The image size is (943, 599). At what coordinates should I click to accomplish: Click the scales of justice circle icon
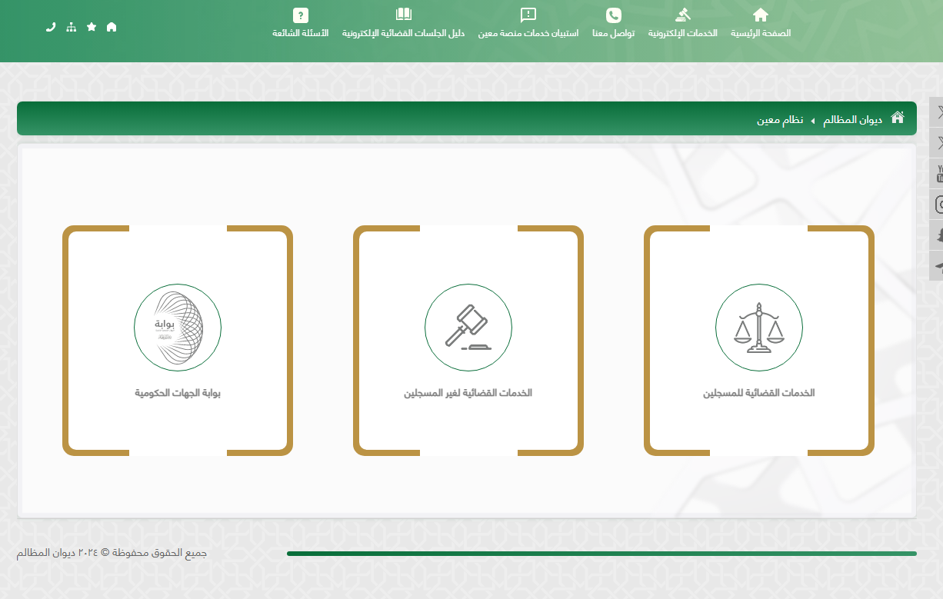[x=758, y=328]
